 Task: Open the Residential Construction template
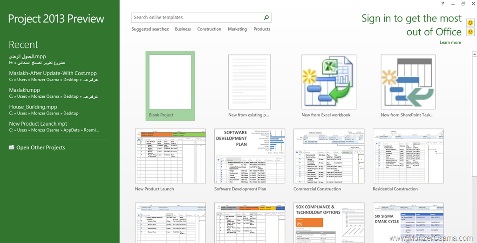pyautogui.click(x=408, y=156)
